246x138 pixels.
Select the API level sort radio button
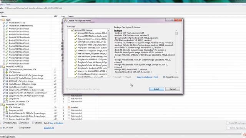(x=4, y=128)
